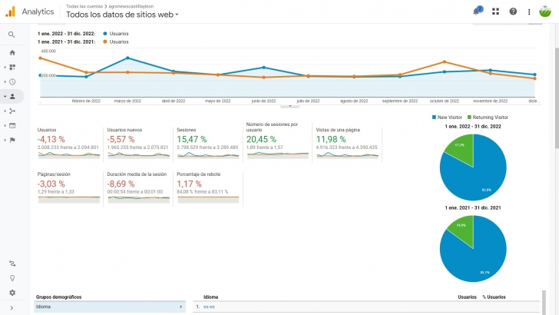Image resolution: width=559 pixels, height=315 pixels.
Task: Open the Google apps grid
Action: pos(495,12)
